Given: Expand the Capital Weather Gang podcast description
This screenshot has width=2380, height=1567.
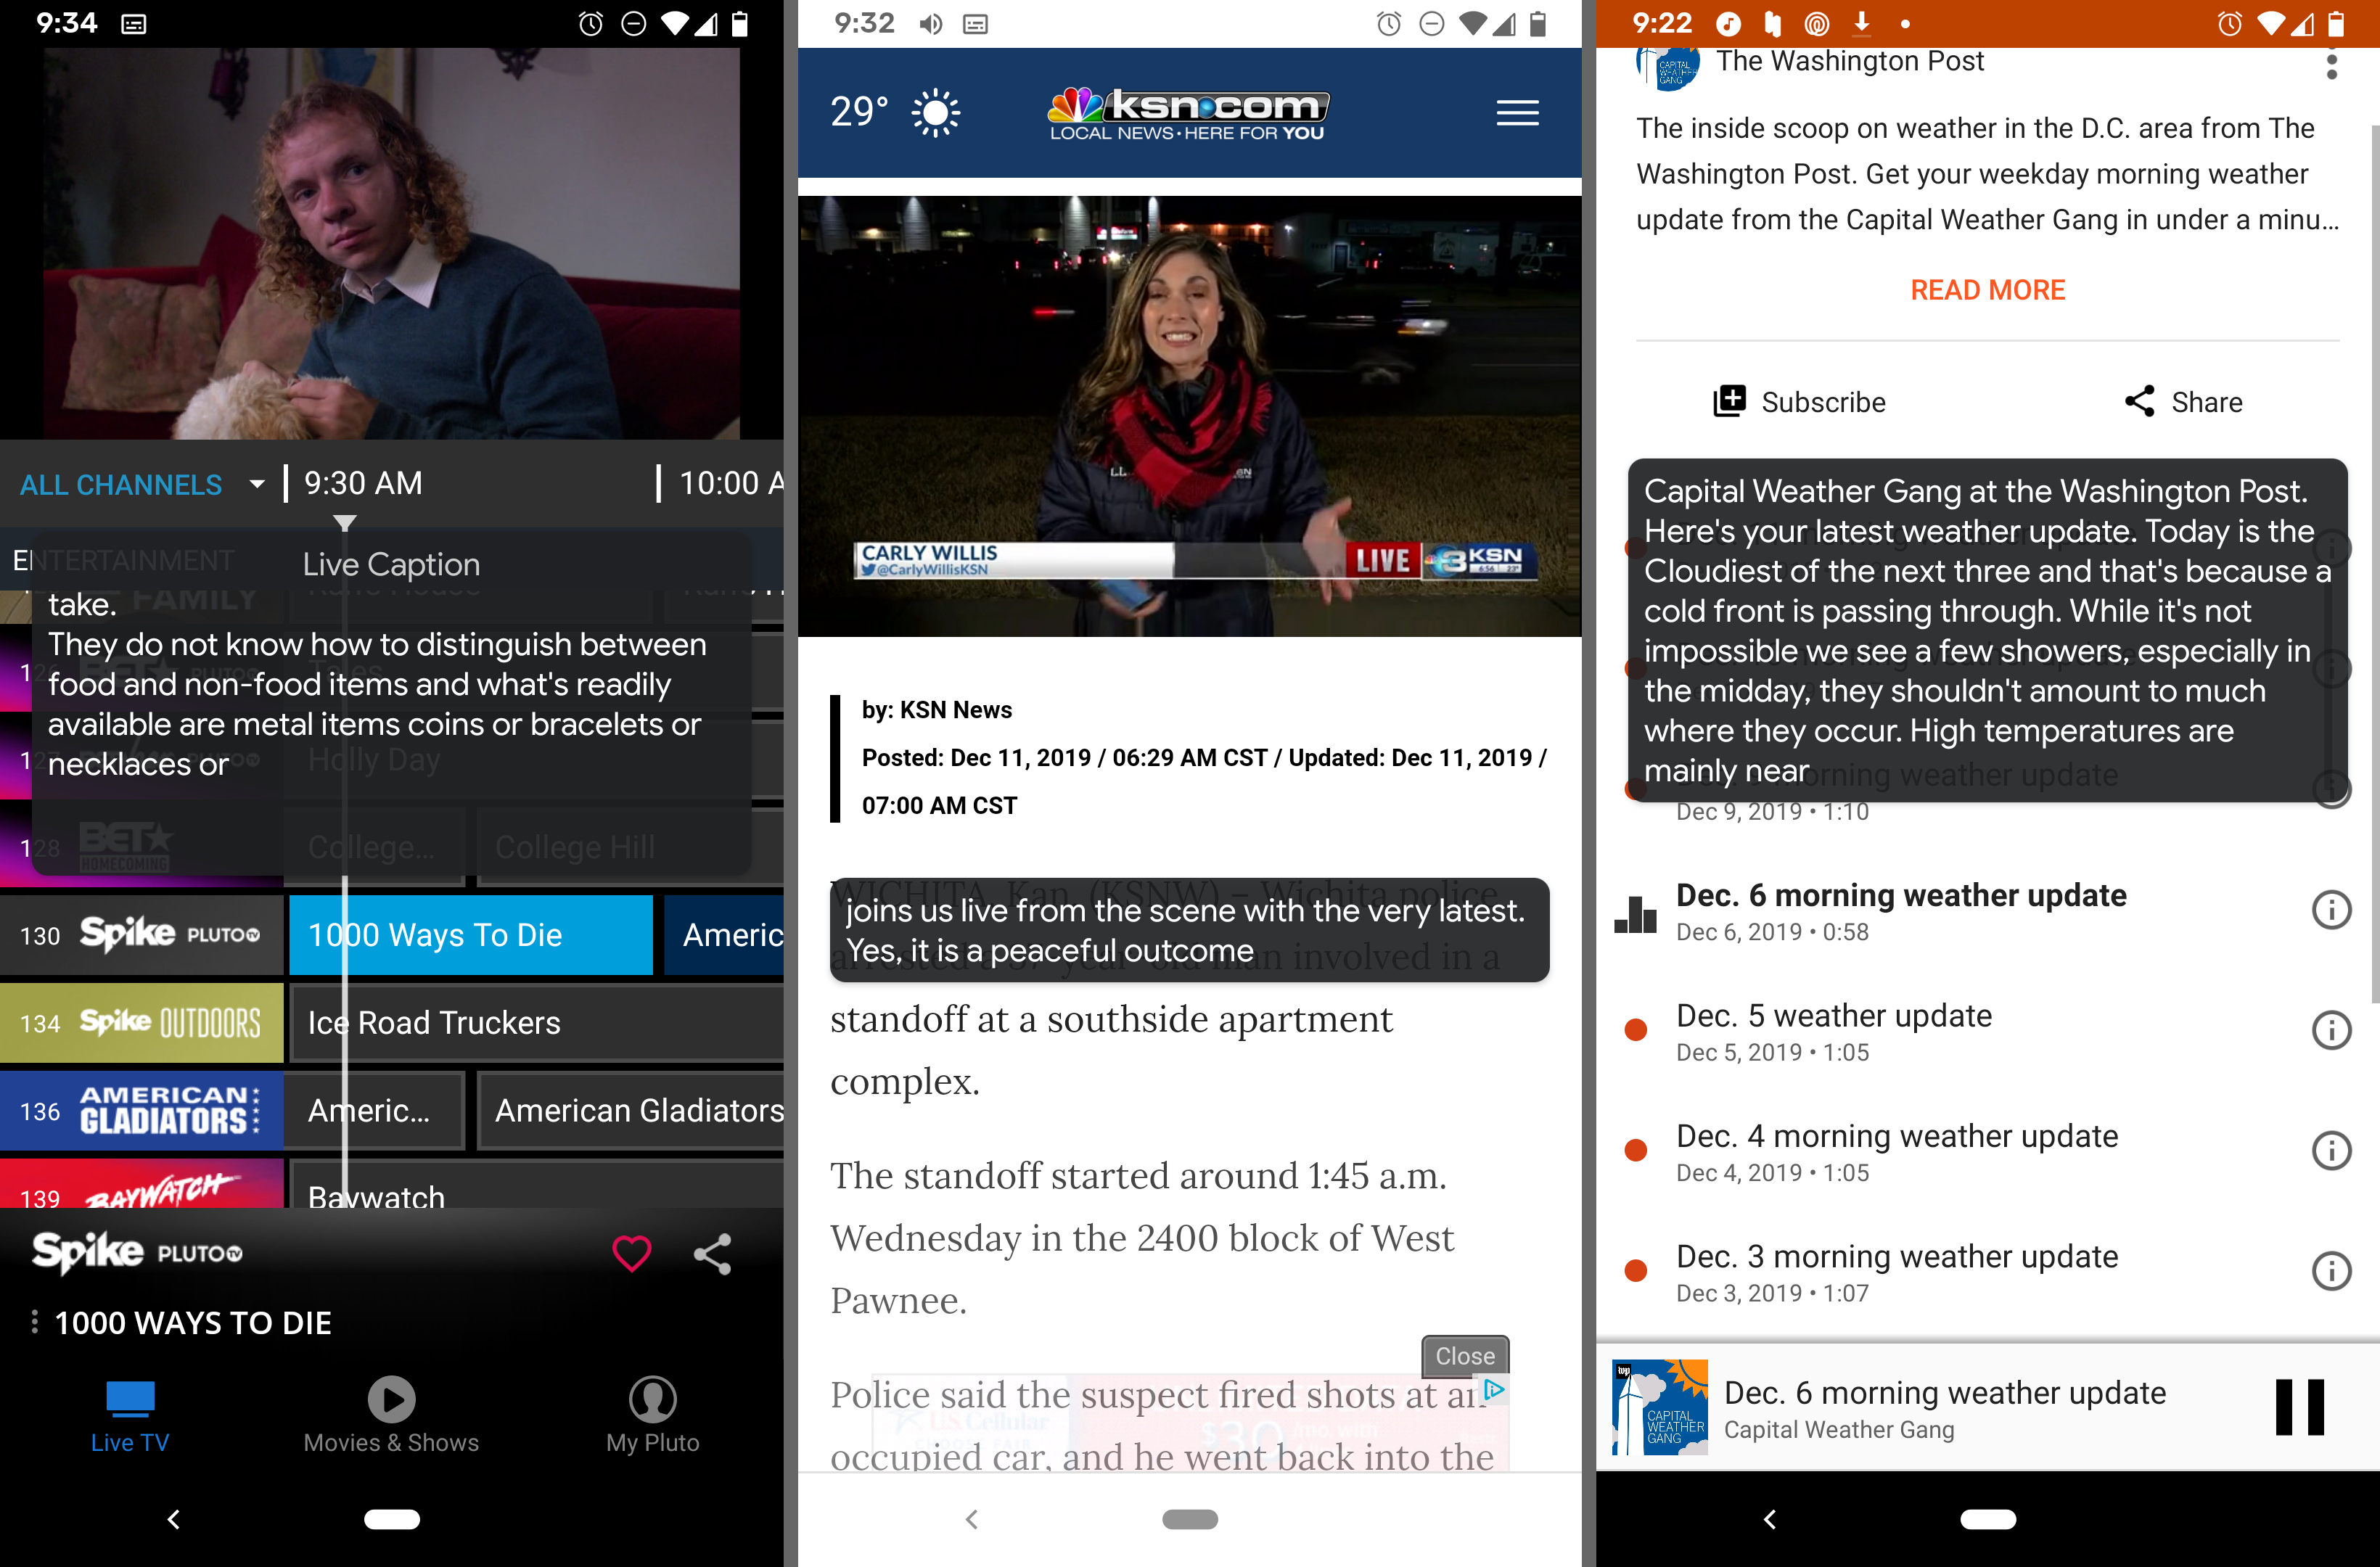Looking at the screenshot, I should [x=1987, y=290].
